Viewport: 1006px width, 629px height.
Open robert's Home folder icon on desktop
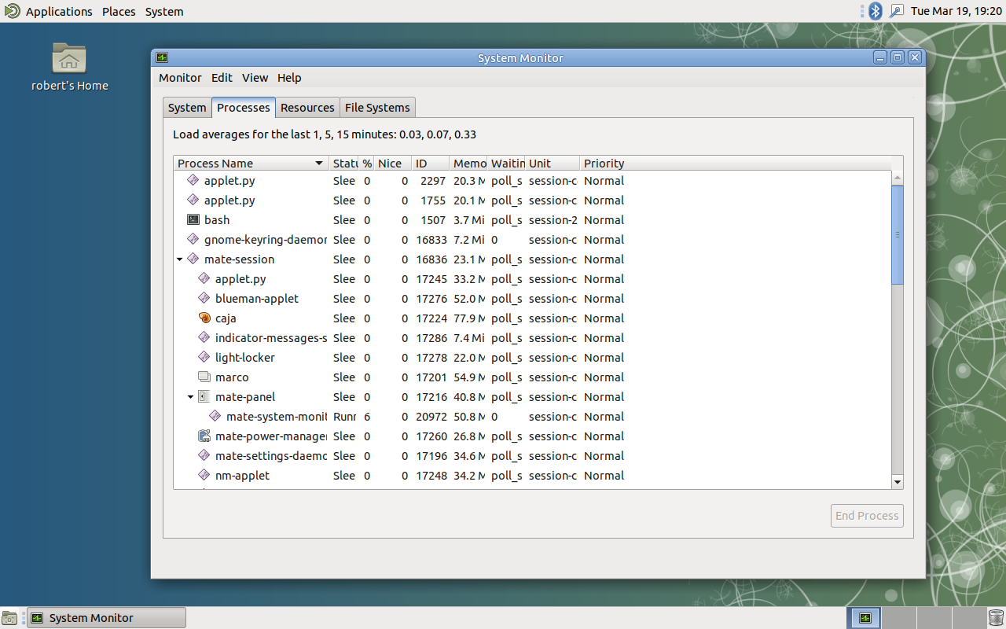(x=69, y=58)
